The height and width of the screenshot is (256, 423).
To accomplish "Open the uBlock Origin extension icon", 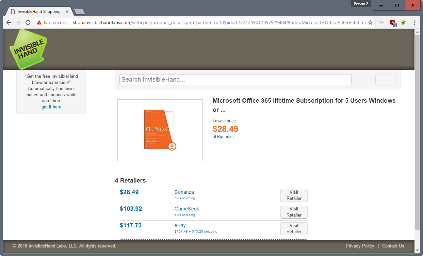I will [x=393, y=23].
